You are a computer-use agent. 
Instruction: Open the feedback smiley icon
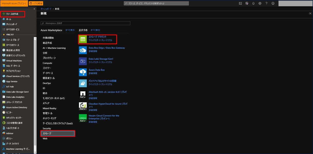[x=273, y=3]
